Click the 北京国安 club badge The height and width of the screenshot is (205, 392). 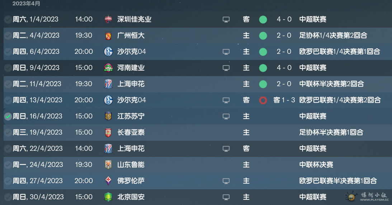click(108, 197)
